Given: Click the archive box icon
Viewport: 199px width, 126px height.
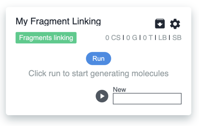Looking at the screenshot, I should [160, 24].
